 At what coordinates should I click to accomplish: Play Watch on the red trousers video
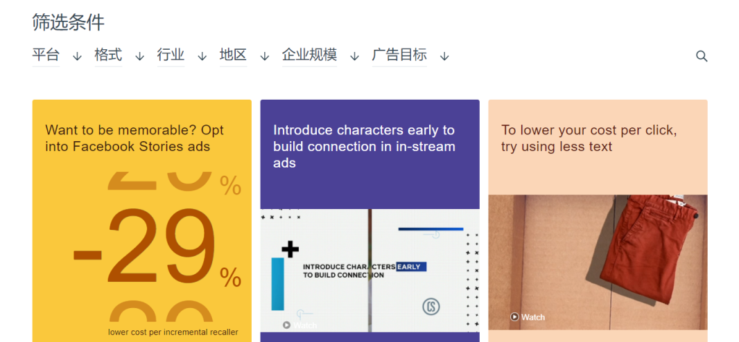coord(528,317)
